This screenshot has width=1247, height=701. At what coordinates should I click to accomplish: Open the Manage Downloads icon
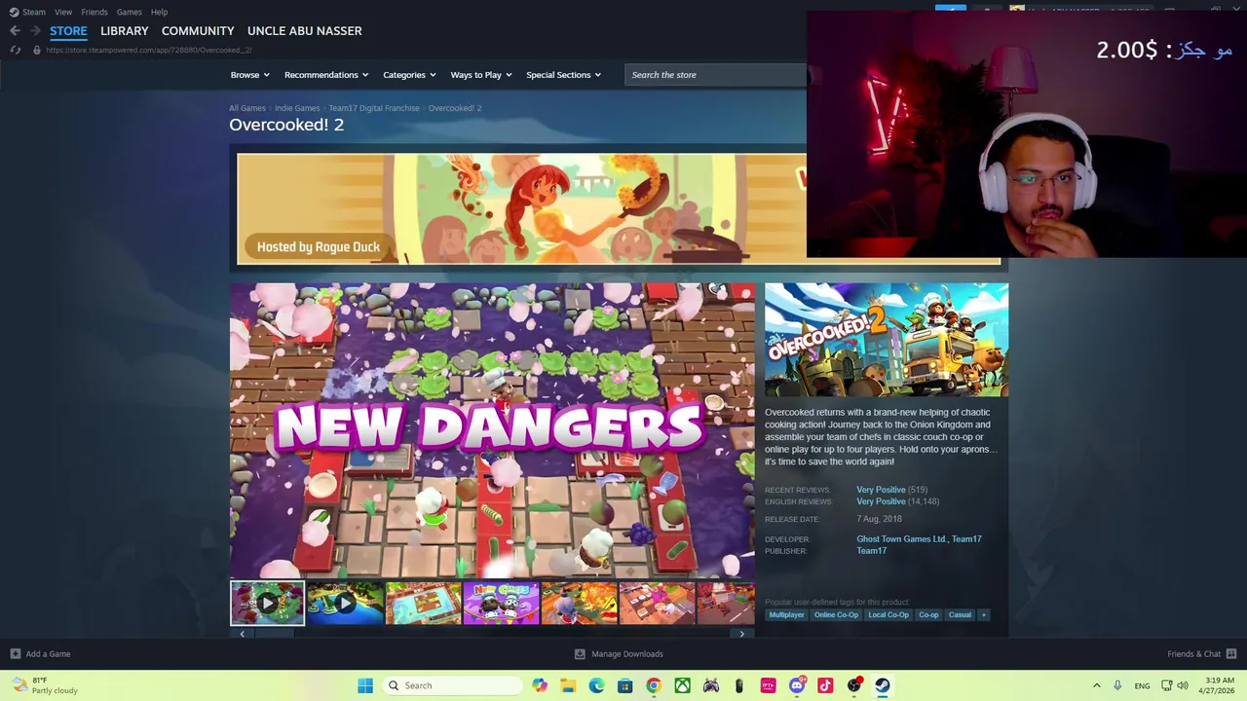tap(580, 654)
